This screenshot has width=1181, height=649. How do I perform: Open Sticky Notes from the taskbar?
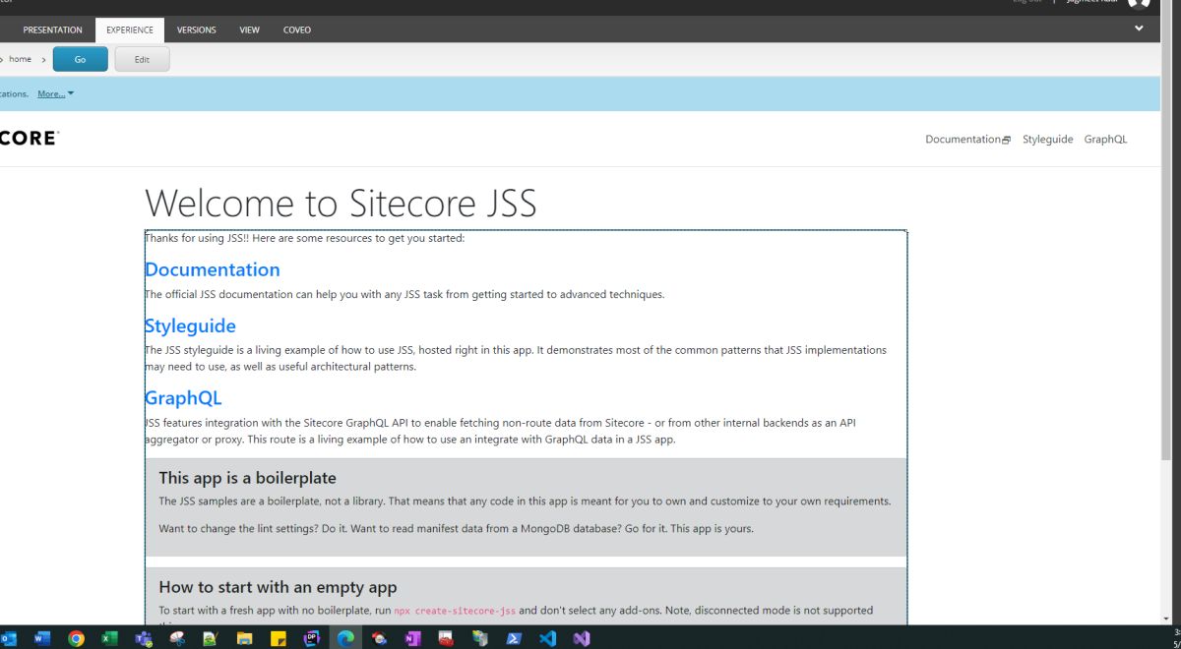[278, 638]
